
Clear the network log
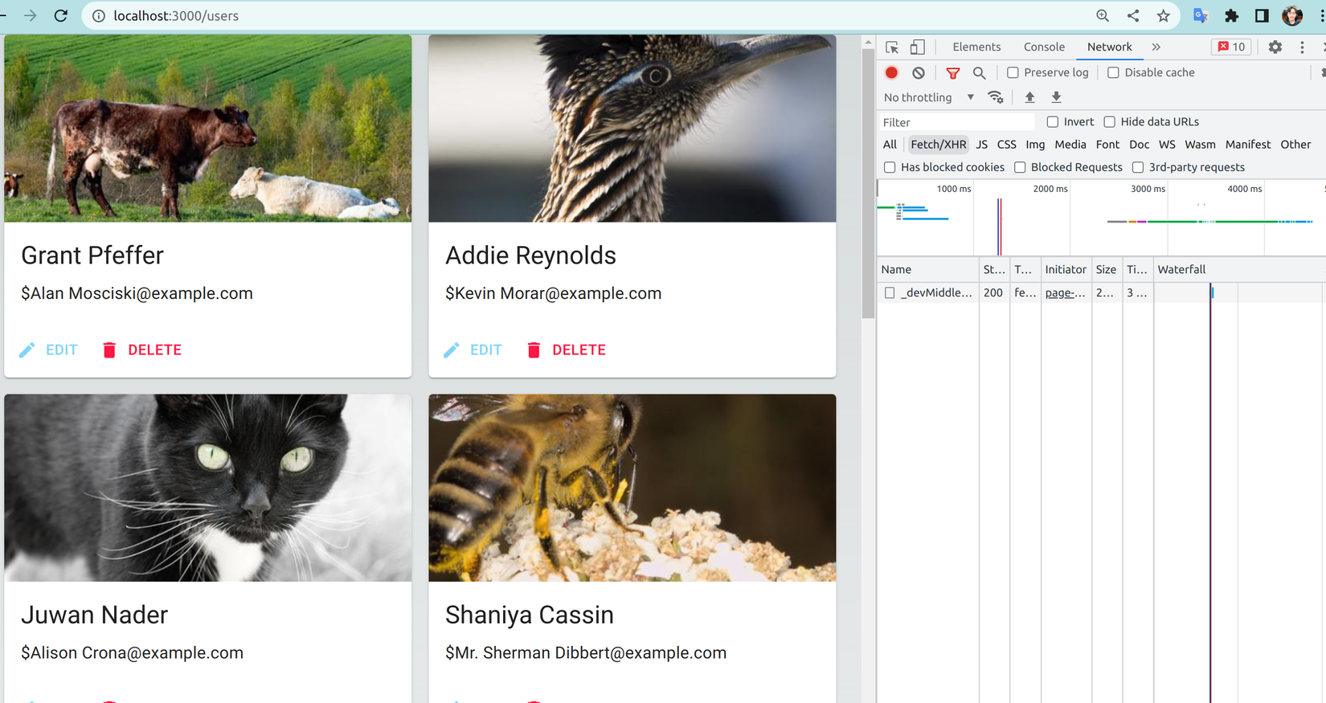(919, 72)
